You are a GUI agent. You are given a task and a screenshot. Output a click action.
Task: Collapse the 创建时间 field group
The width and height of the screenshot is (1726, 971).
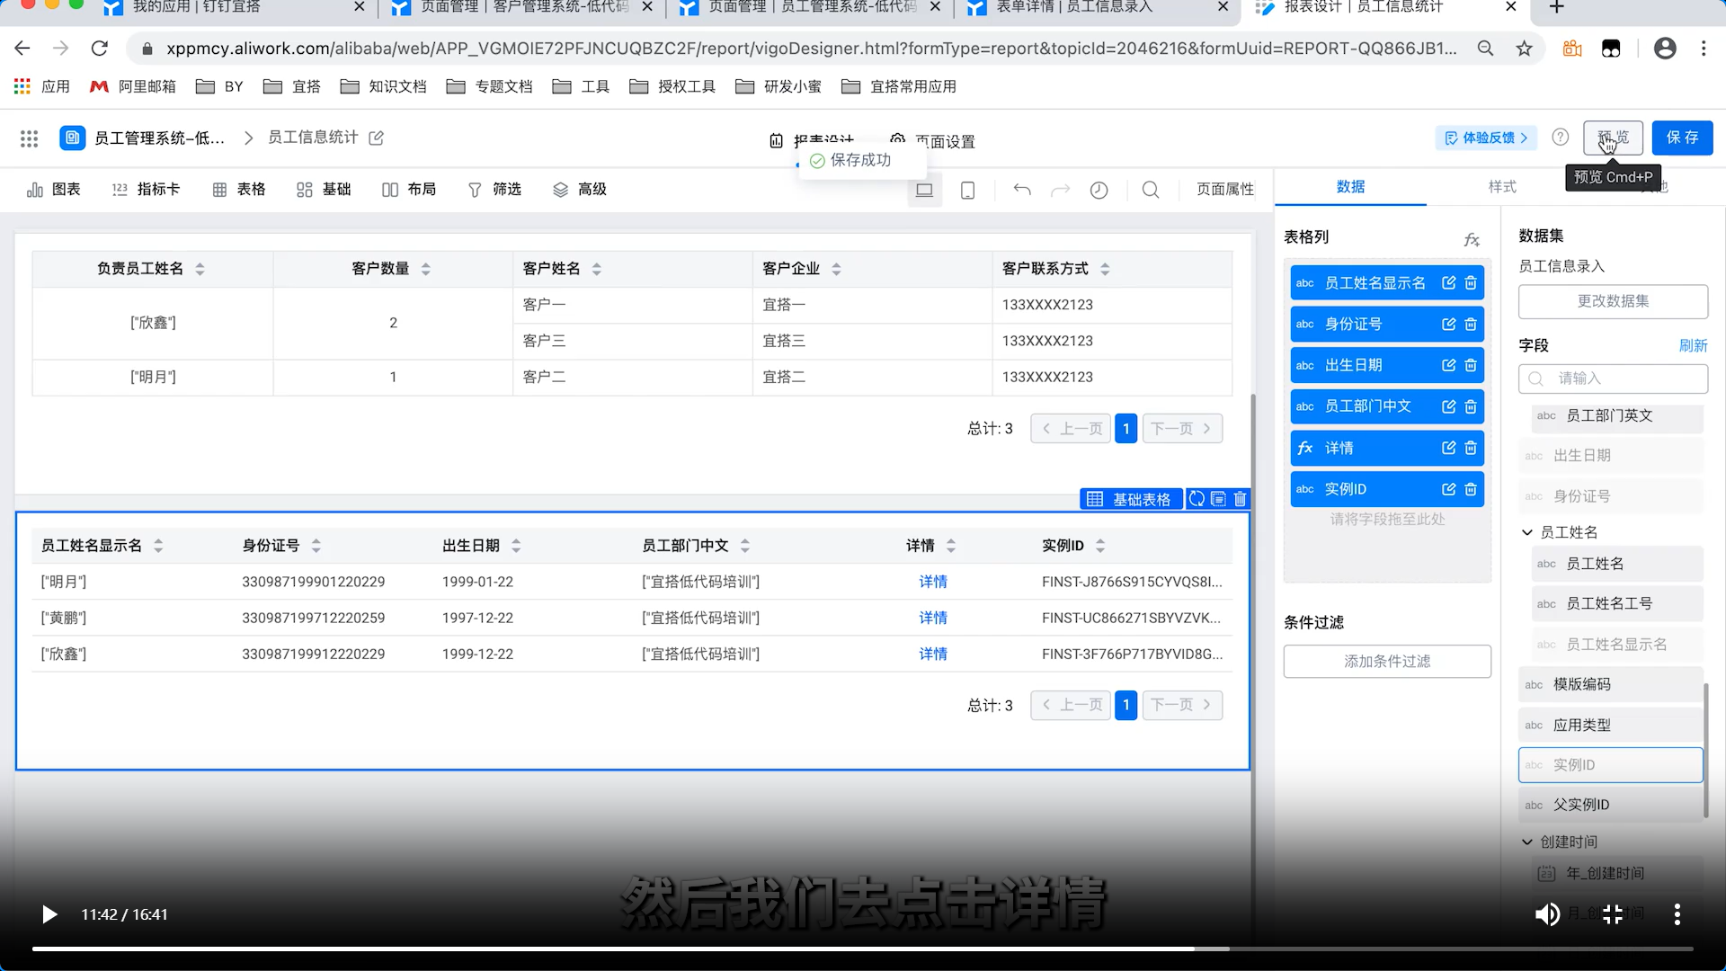(x=1526, y=842)
